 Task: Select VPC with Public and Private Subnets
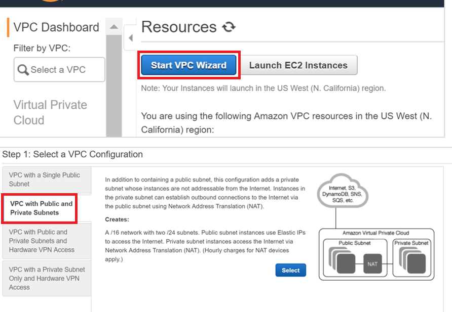pyautogui.click(x=42, y=208)
